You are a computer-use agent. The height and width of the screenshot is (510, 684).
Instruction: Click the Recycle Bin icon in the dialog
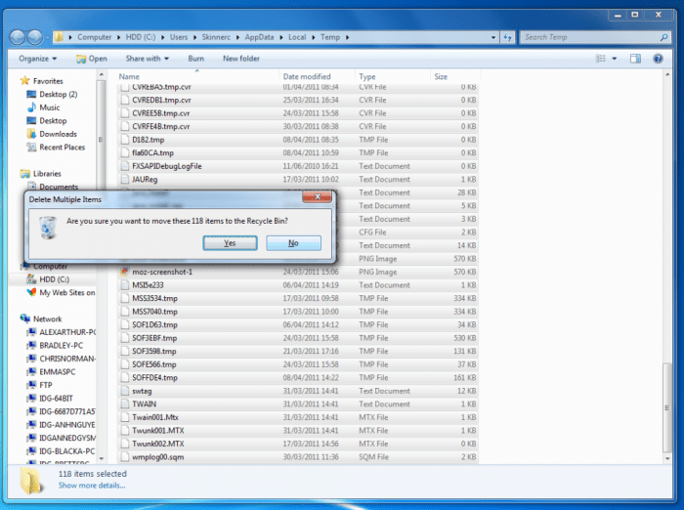tap(48, 228)
